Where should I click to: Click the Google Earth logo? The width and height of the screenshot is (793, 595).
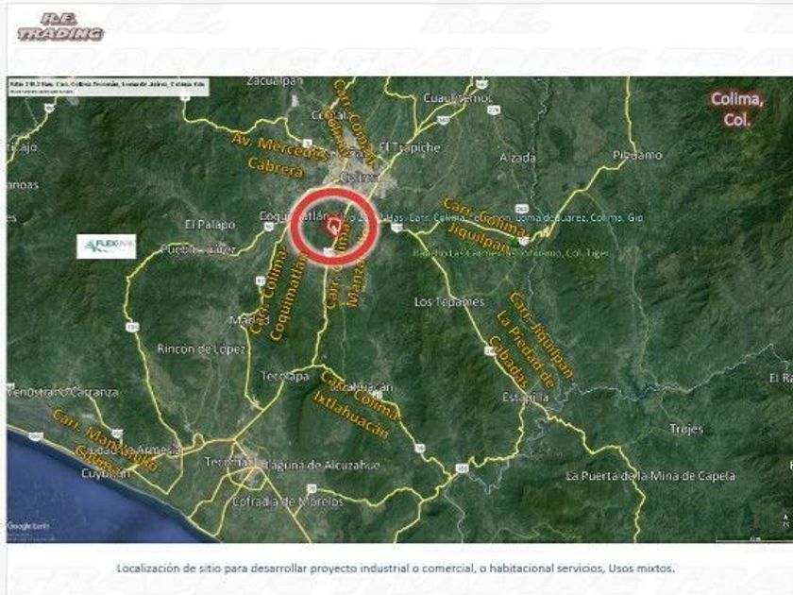point(29,526)
